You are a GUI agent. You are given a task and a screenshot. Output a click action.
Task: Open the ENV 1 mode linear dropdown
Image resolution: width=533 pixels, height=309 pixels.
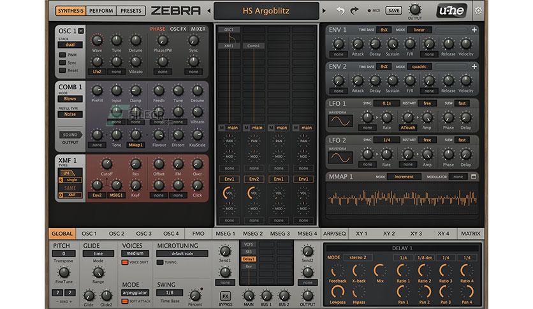[419, 30]
